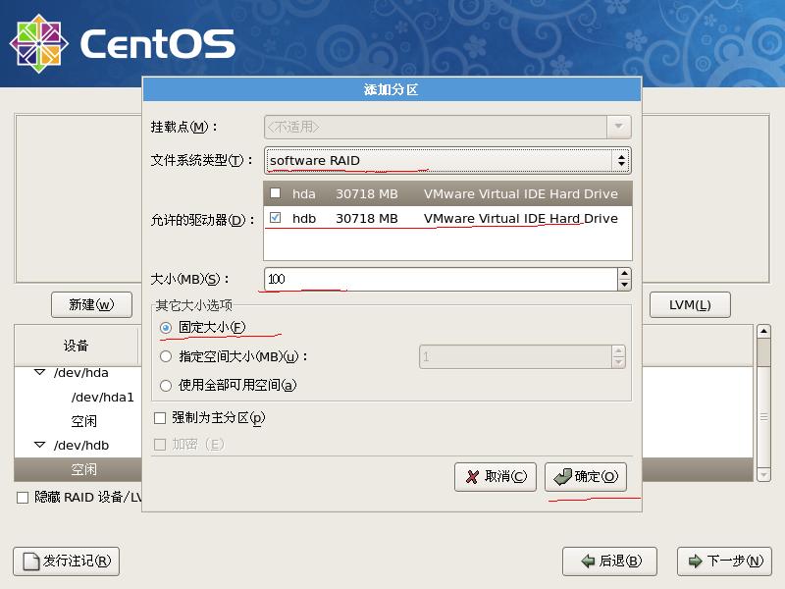
Task: Click the left arrow icon on the 后退 button
Action: pyautogui.click(x=588, y=561)
